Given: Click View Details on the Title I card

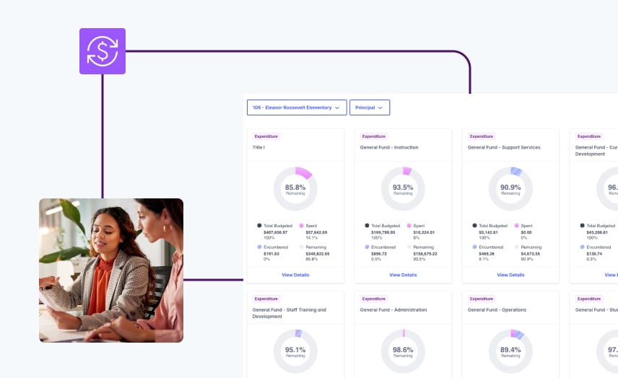Looking at the screenshot, I should (295, 275).
